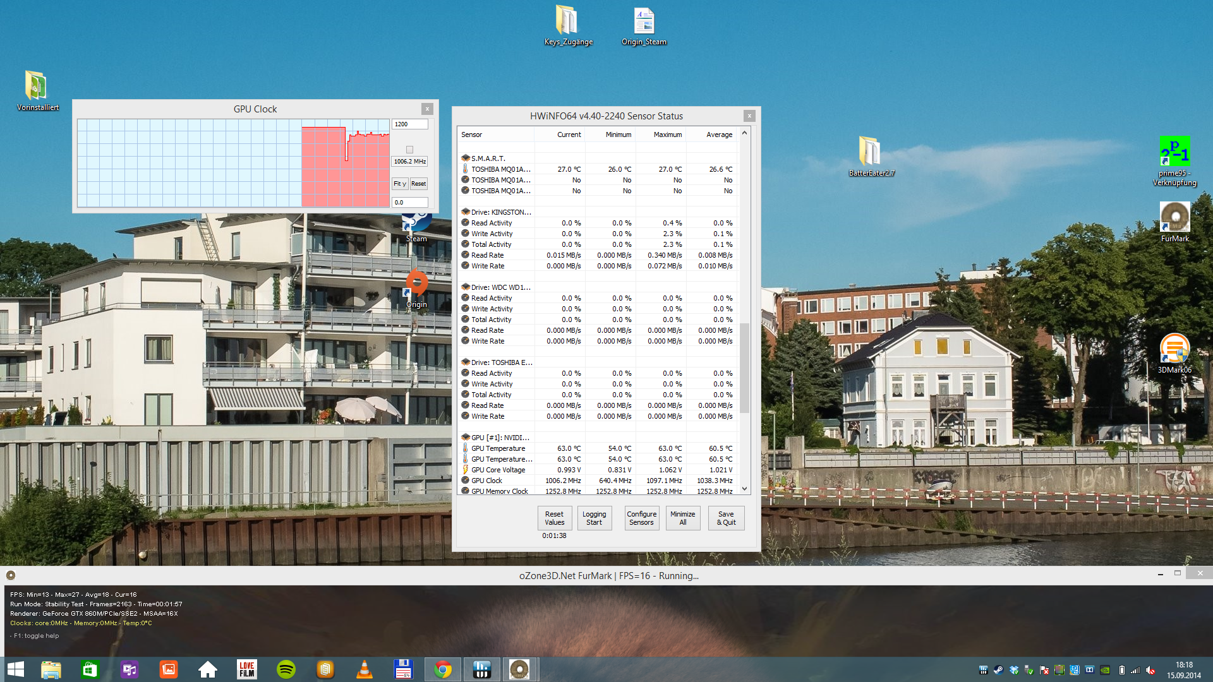Select the GPU [#1]: NVIDI... sensor group
This screenshot has width=1213, height=682.
[500, 438]
